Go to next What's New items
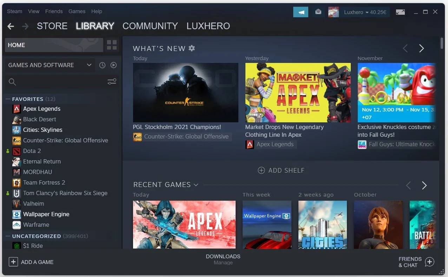The image size is (448, 277). 421,49
